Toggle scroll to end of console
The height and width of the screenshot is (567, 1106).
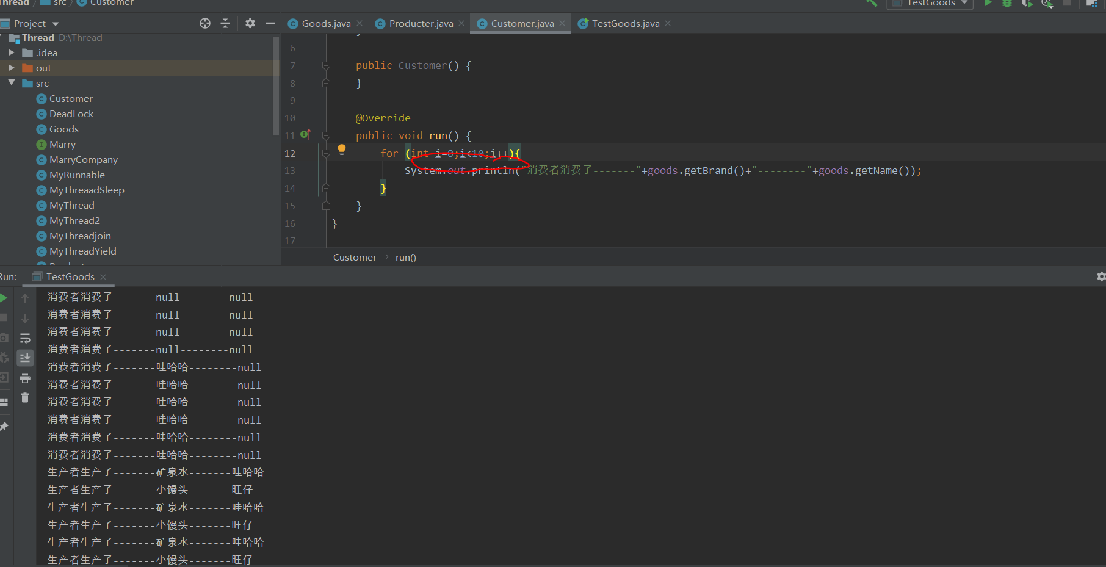coord(25,358)
